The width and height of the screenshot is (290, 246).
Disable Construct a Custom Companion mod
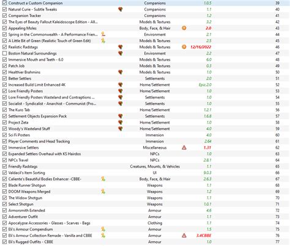[x=4, y=3]
